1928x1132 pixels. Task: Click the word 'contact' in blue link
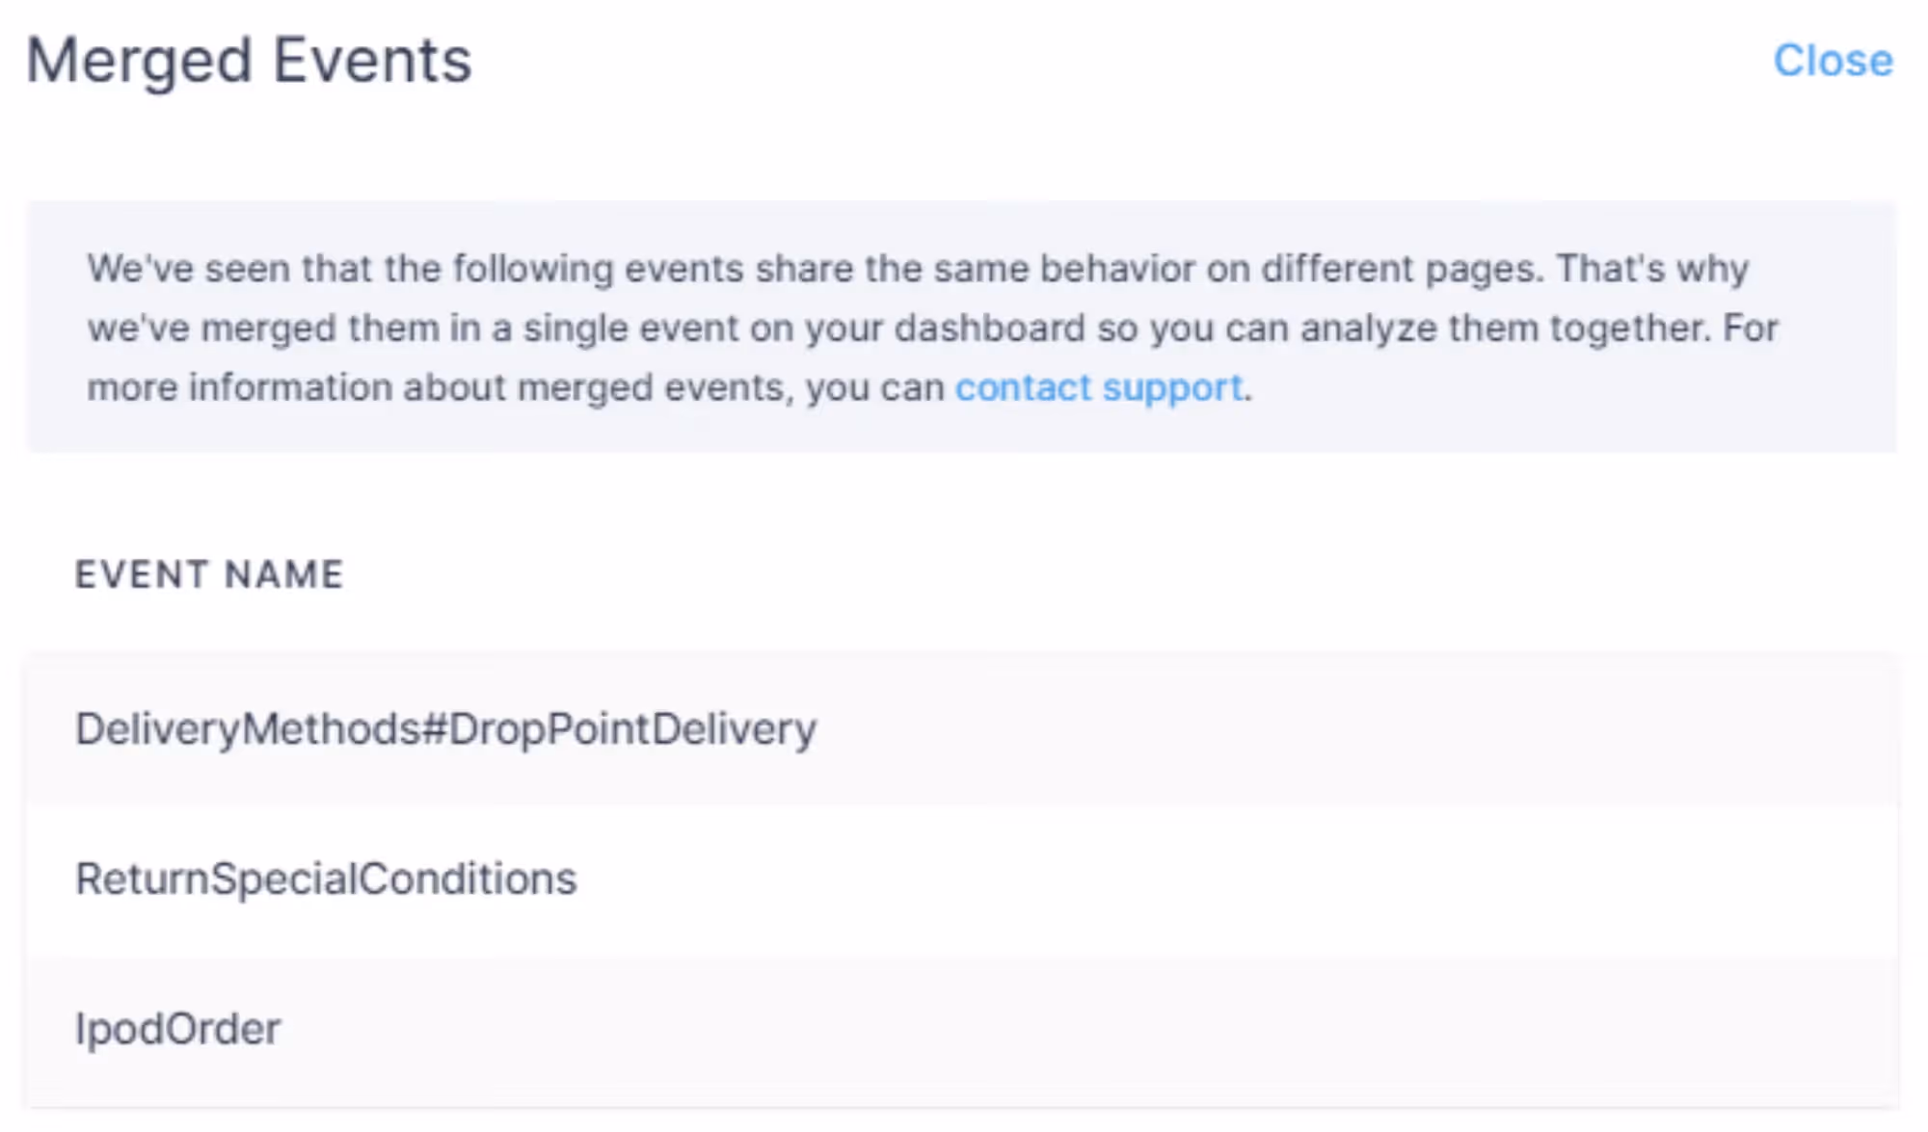point(1023,387)
